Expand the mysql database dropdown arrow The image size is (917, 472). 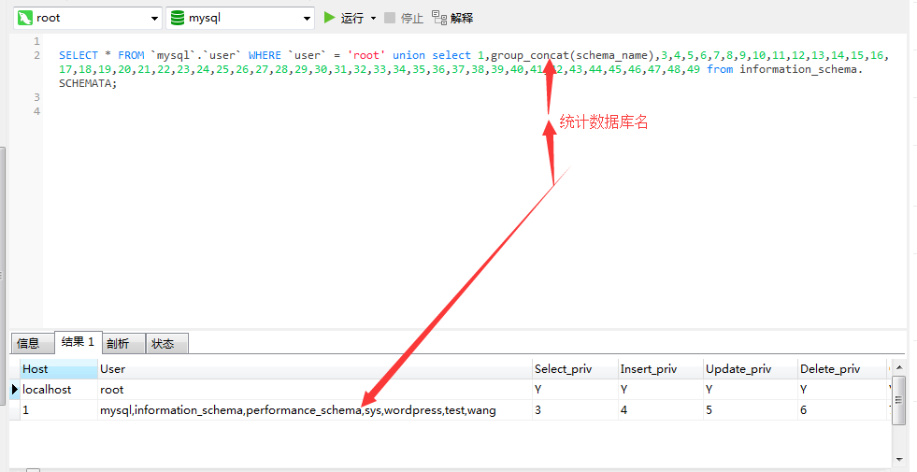tap(308, 18)
